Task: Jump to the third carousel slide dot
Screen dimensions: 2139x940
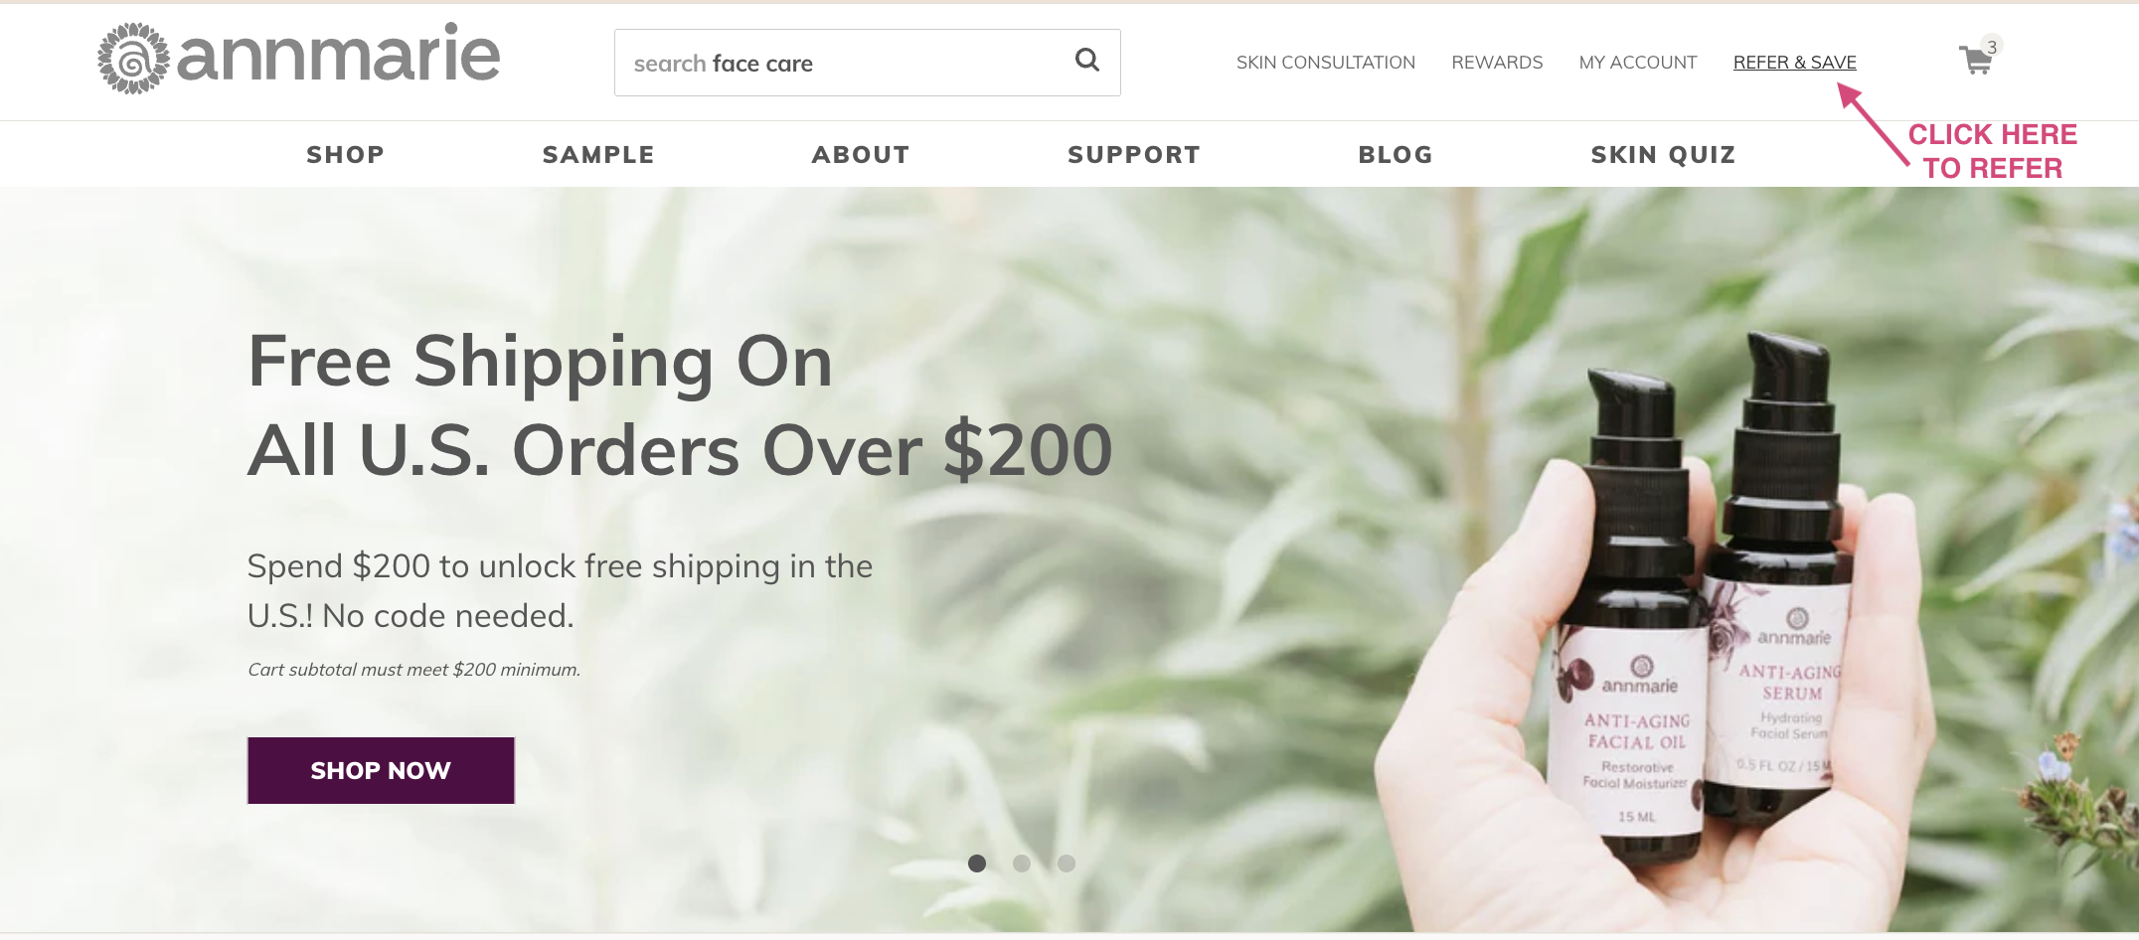Action: (x=1067, y=863)
